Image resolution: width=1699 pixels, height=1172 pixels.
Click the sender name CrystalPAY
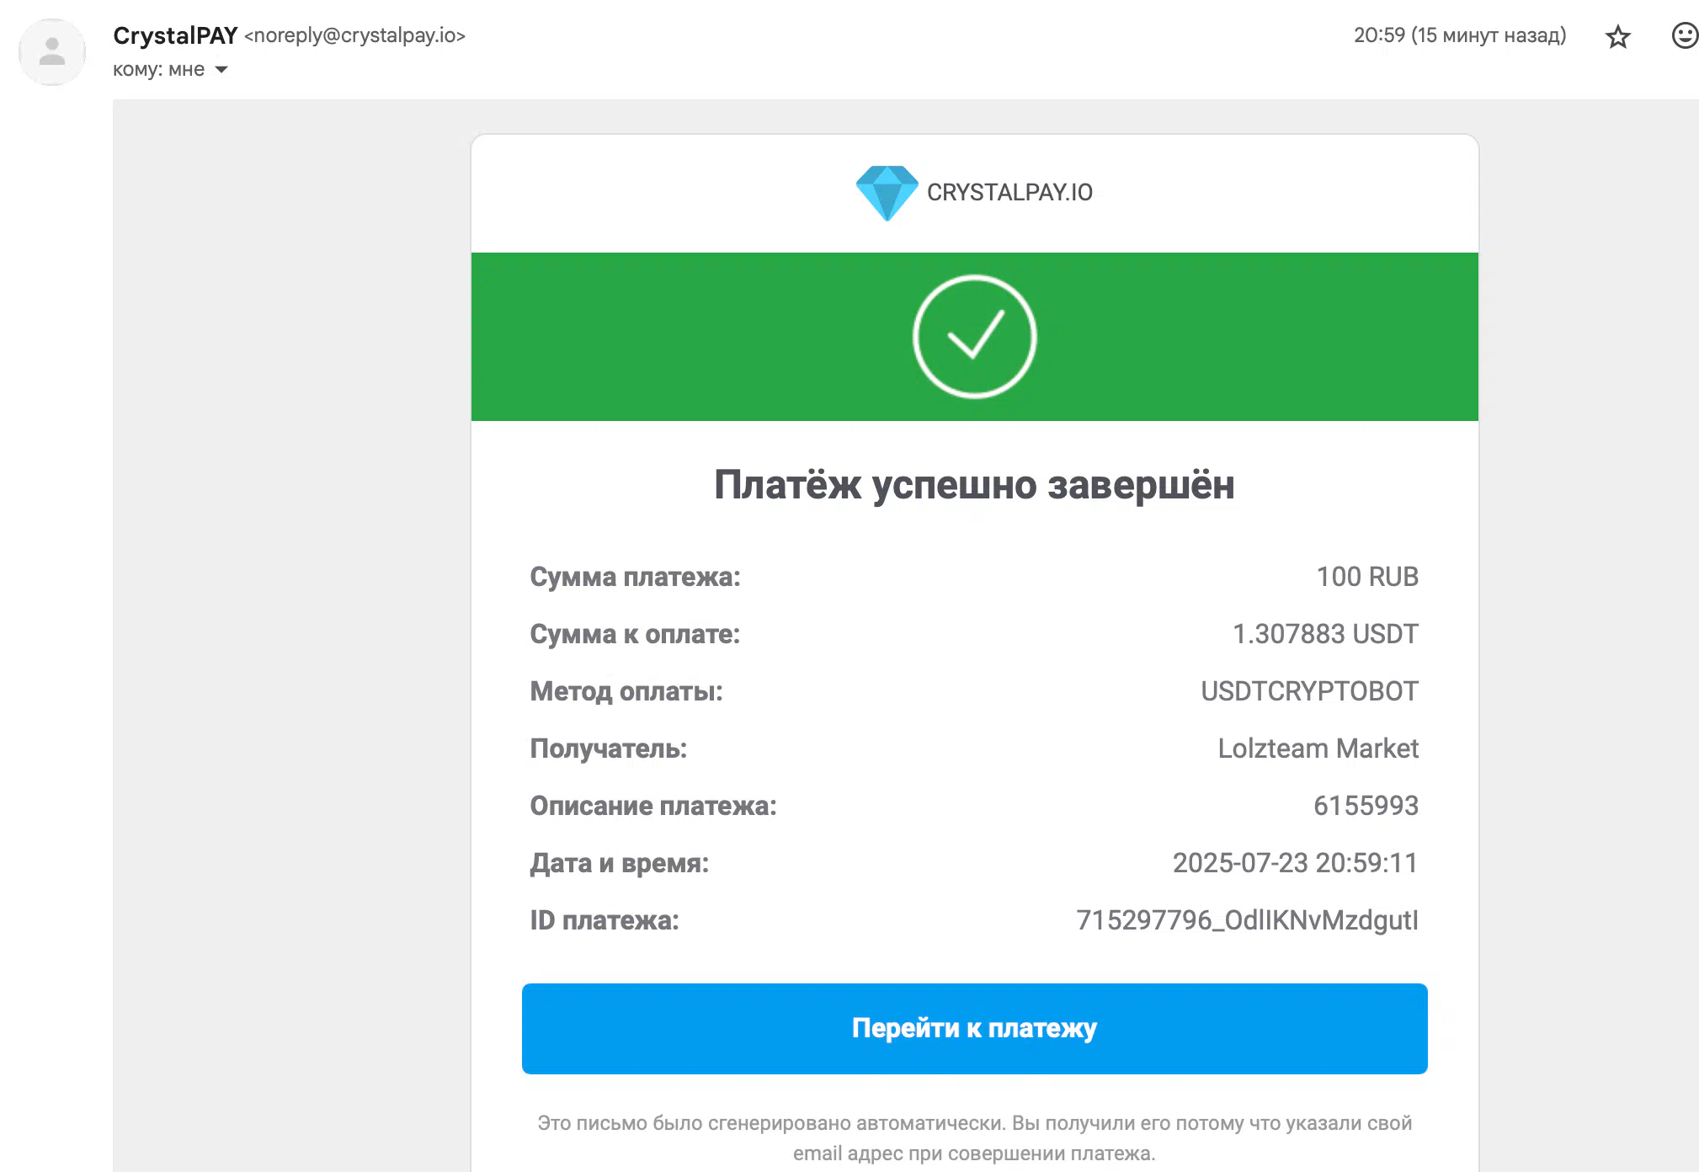pyautogui.click(x=175, y=35)
